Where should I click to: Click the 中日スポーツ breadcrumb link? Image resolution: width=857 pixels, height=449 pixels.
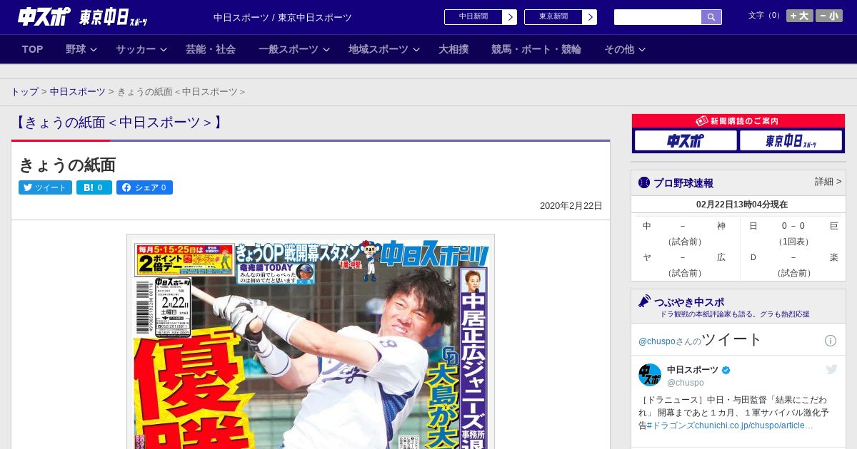(78, 92)
